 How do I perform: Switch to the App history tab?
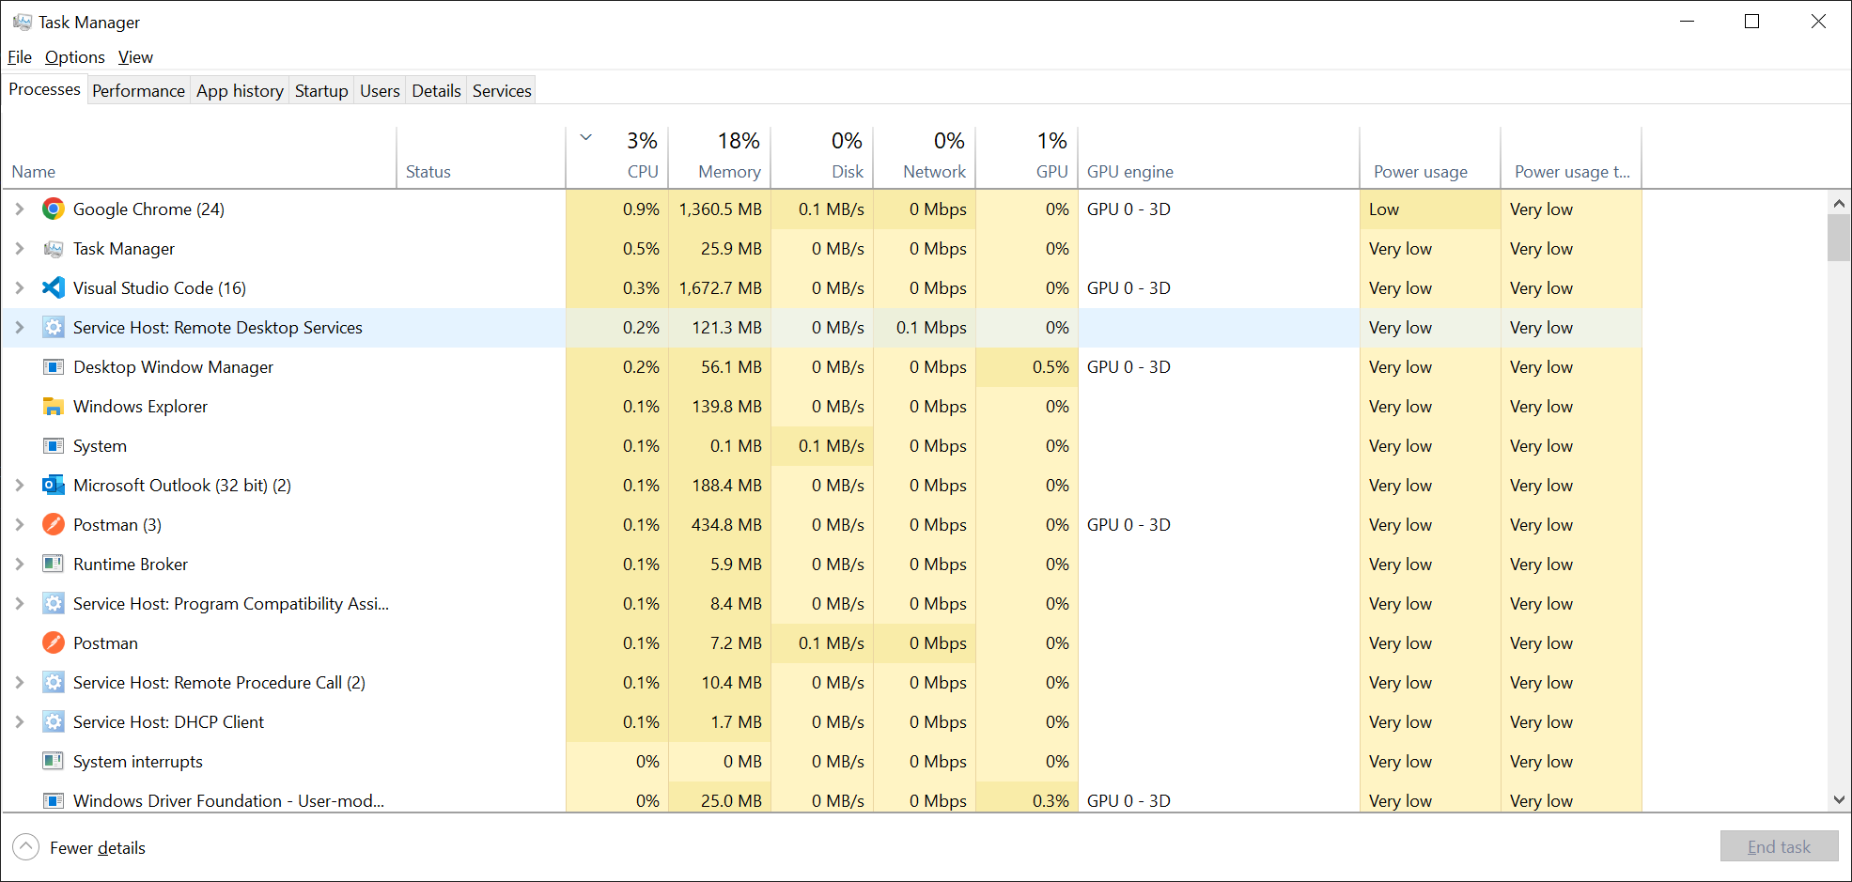(x=240, y=90)
